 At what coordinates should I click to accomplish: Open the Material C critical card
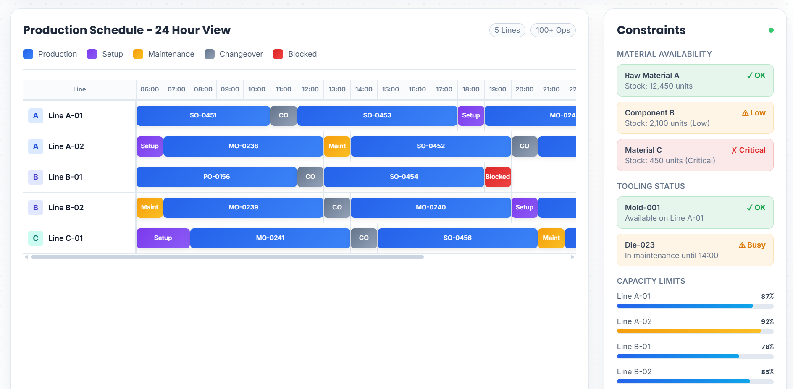click(x=695, y=155)
